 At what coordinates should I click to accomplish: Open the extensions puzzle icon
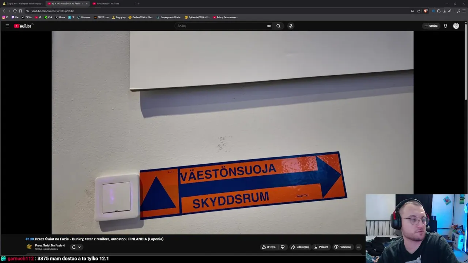(x=439, y=11)
